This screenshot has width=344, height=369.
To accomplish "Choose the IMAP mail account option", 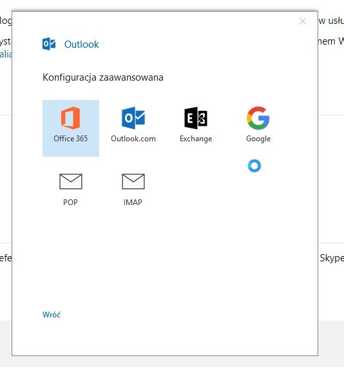I will pos(133,190).
